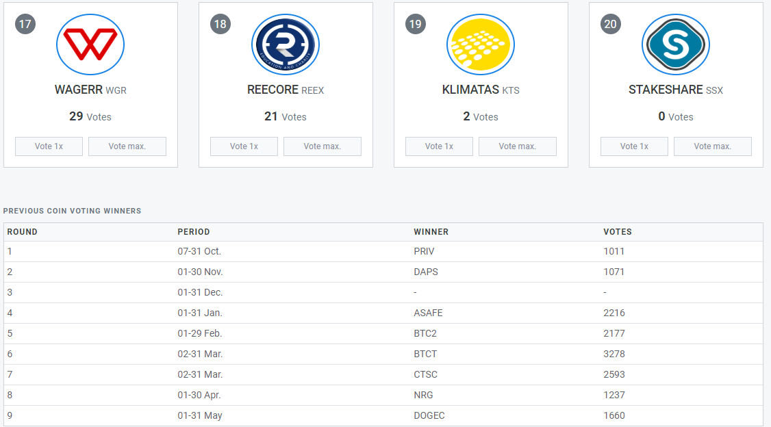Click the 02-31 Mar. period for BTCT
This screenshot has height=427, width=771.
click(200, 354)
